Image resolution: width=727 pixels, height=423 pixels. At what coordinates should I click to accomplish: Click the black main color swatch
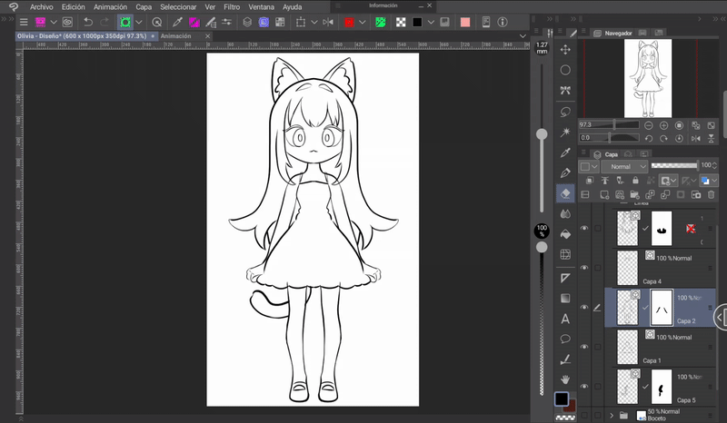563,399
